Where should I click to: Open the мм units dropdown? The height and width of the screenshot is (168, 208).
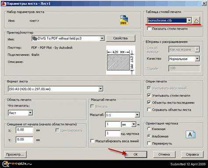134,124
